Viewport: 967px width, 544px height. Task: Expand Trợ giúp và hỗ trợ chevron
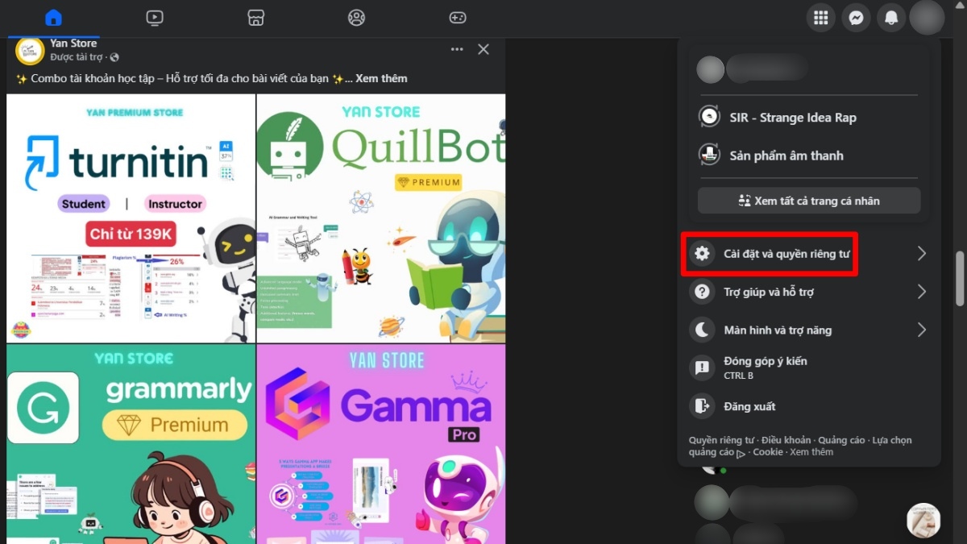(922, 292)
